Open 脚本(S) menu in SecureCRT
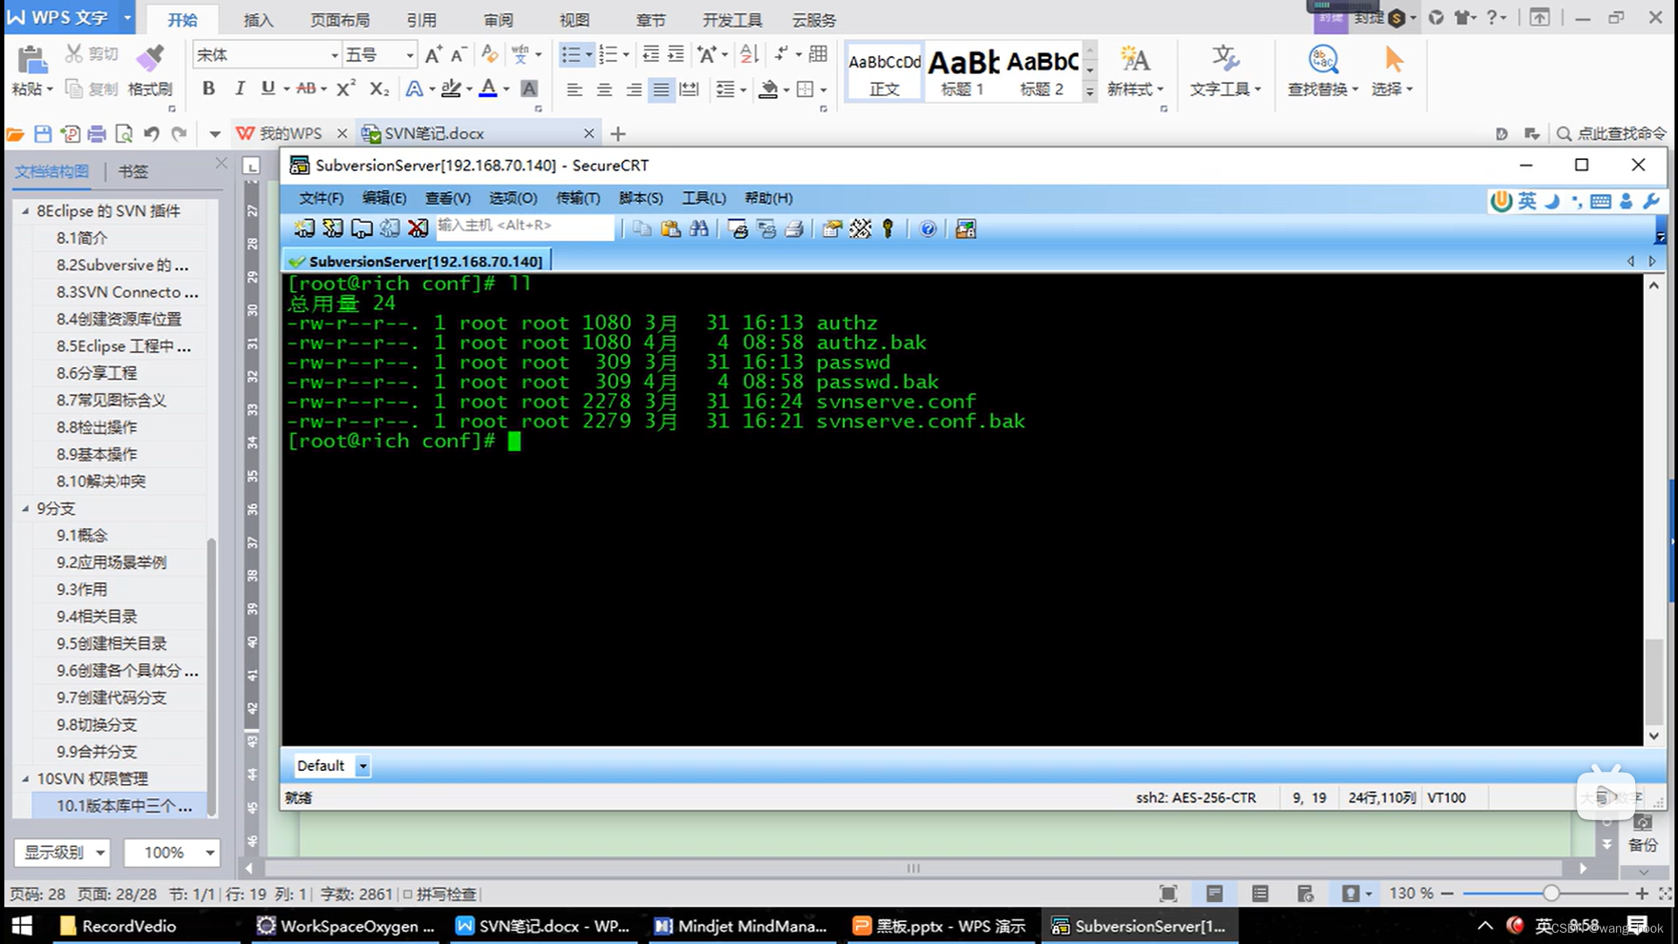Viewport: 1678px width, 944px height. 641,198
